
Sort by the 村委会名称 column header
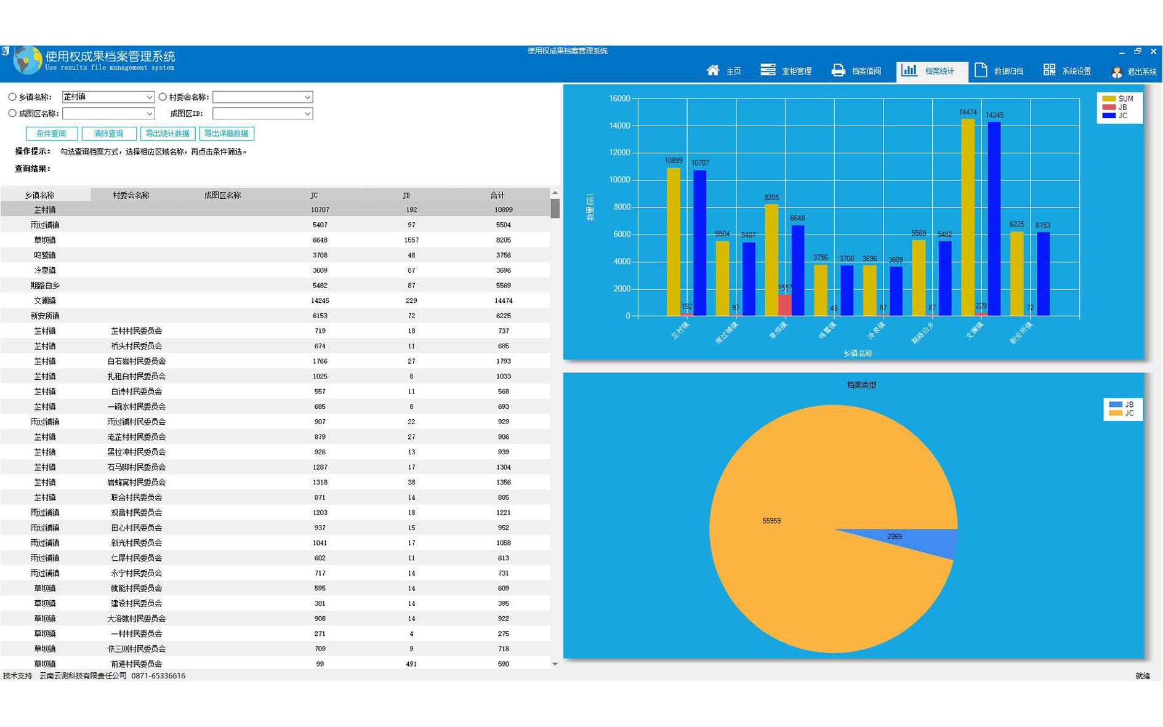point(136,195)
